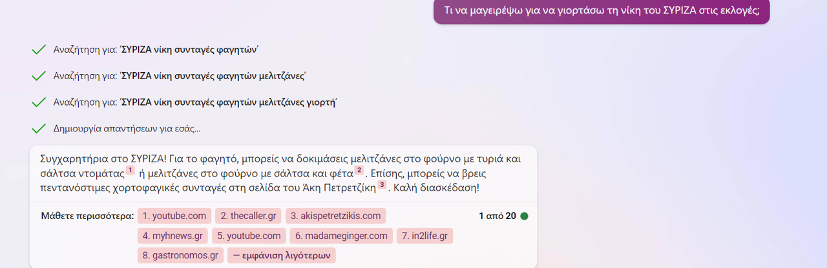Click the 'Μάθετε περισσότερα:' label
The image size is (827, 268).
[87, 216]
